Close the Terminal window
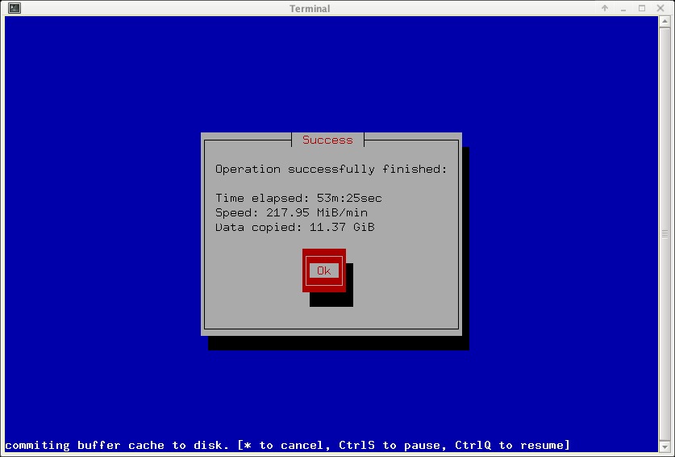Image resolution: width=675 pixels, height=457 pixels. [x=660, y=8]
